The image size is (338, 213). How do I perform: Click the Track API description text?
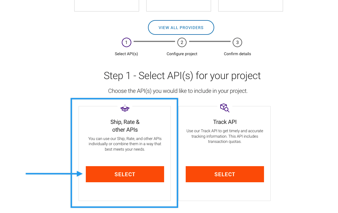225,136
